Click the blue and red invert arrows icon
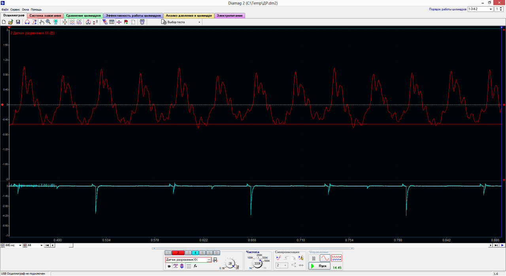Image resolution: width=506 pixels, height=276 pixels. click(182, 266)
